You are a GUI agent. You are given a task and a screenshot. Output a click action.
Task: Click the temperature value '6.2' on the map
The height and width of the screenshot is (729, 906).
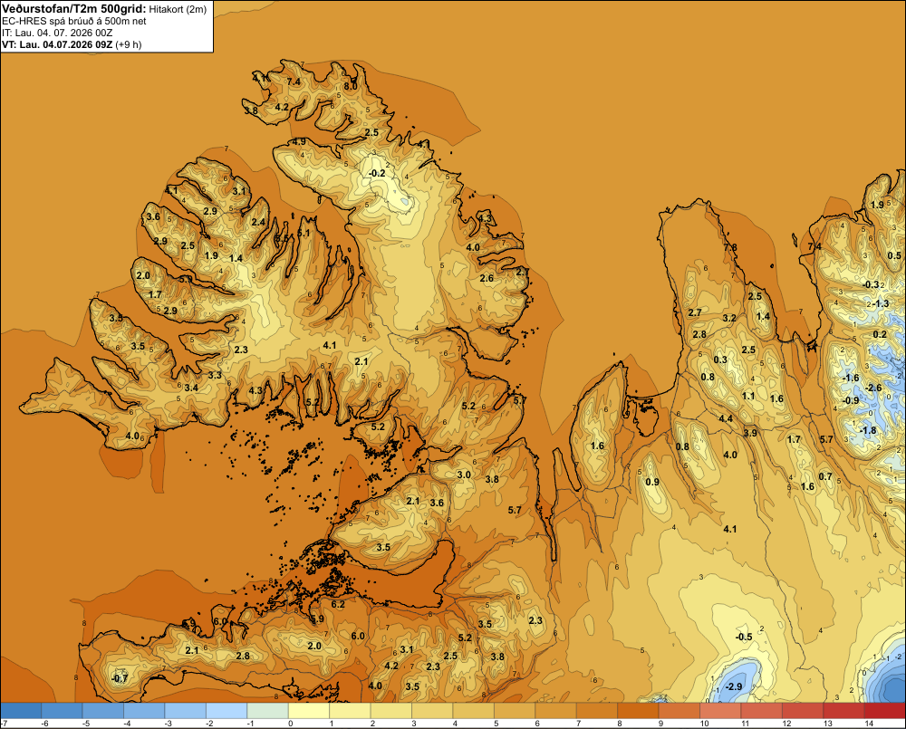tap(337, 605)
